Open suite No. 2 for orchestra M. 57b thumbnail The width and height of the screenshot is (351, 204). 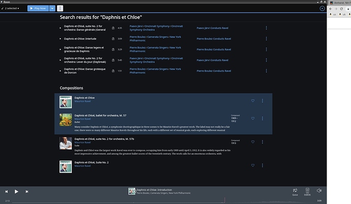[66, 143]
